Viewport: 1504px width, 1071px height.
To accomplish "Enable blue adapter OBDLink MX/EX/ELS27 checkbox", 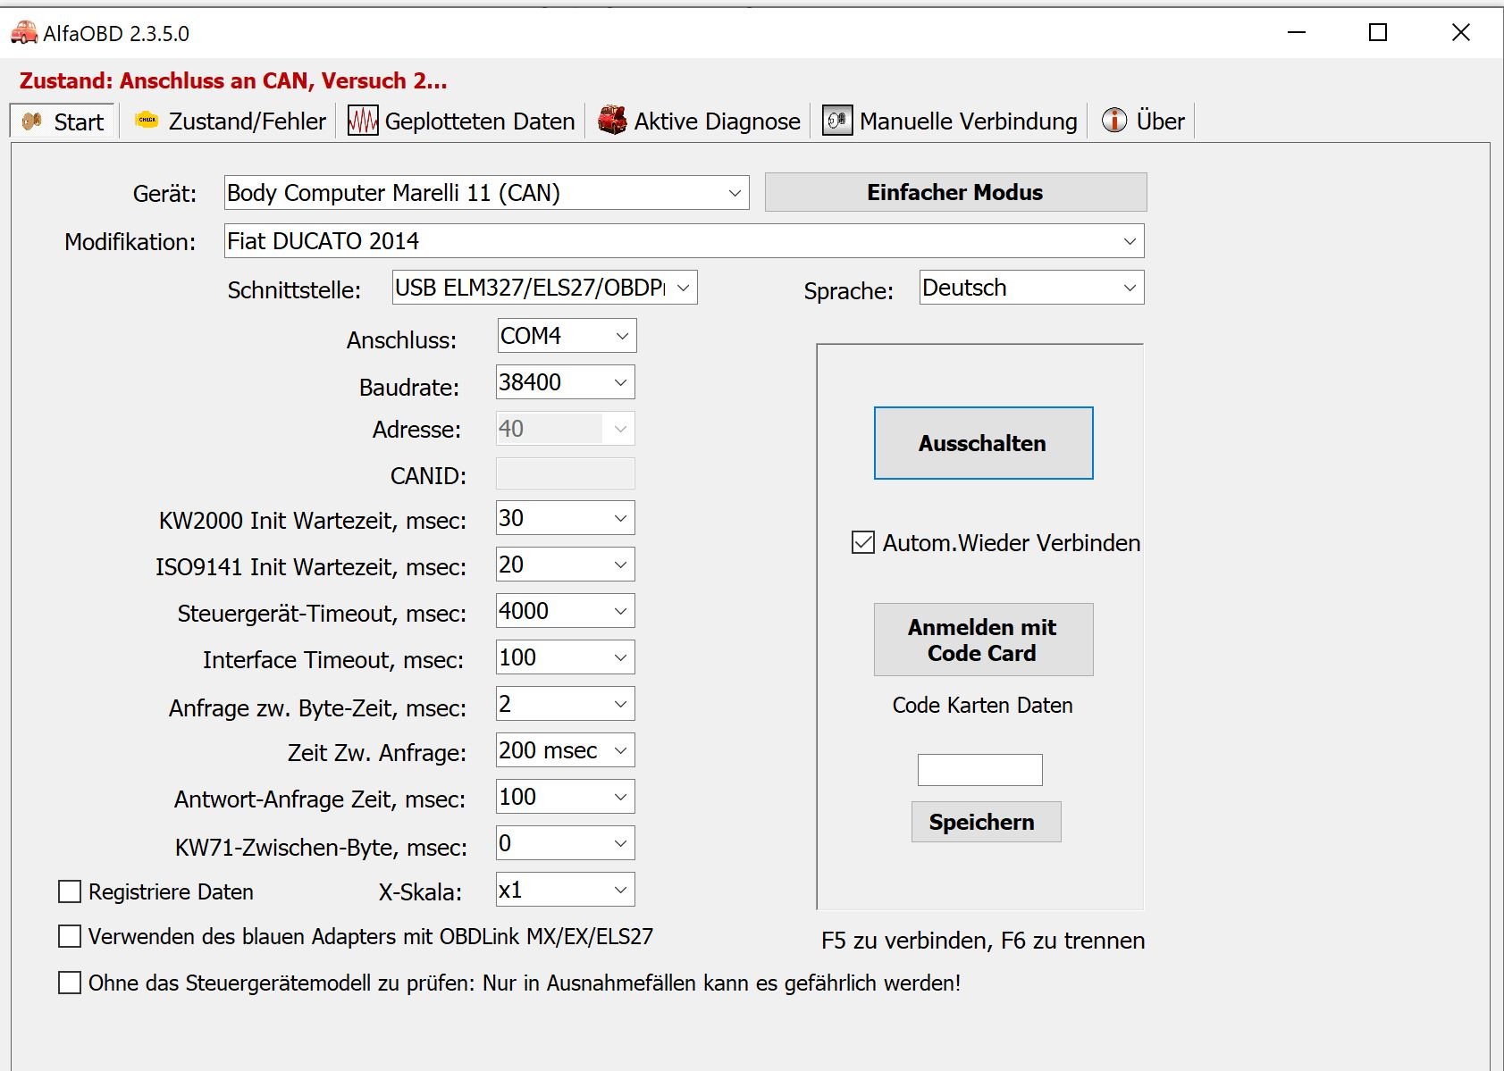I will click(69, 936).
